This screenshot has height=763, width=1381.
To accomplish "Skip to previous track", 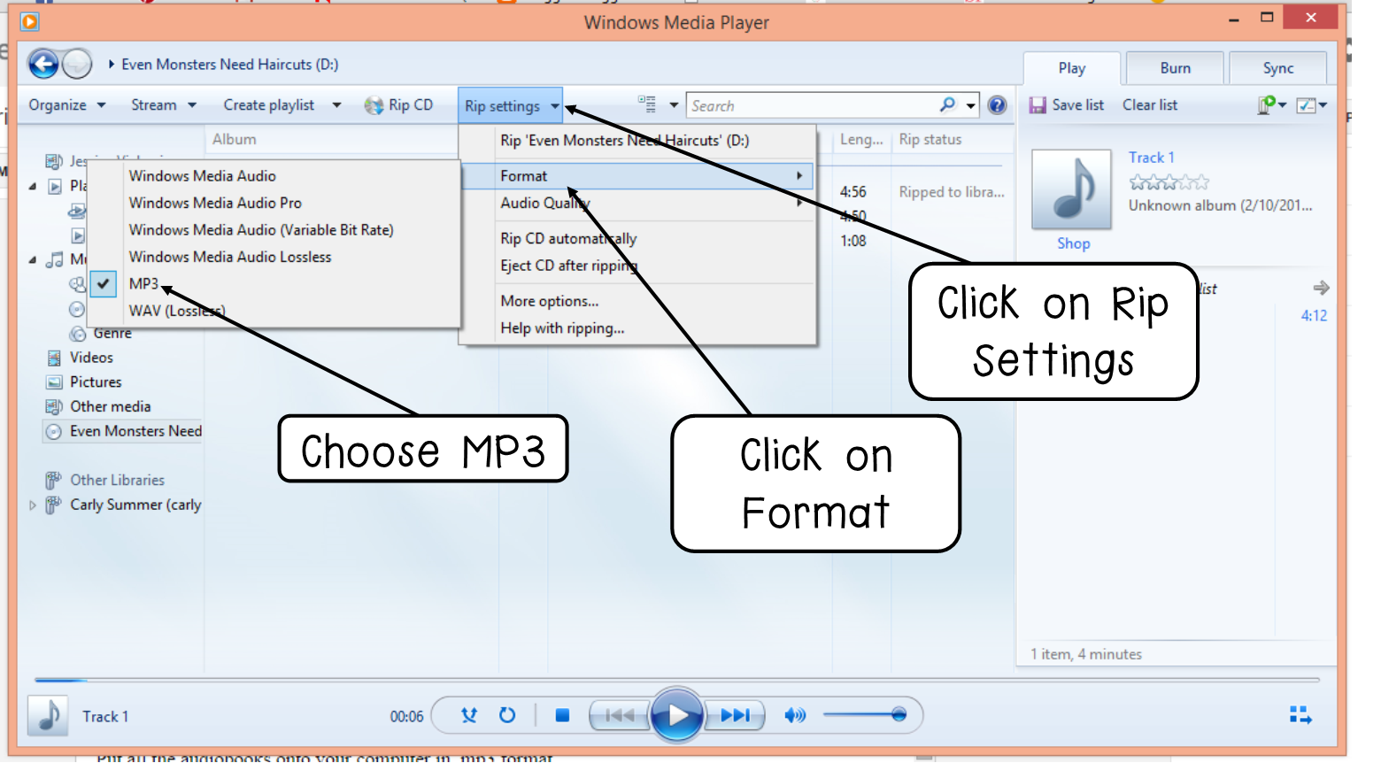I will pyautogui.click(x=620, y=715).
